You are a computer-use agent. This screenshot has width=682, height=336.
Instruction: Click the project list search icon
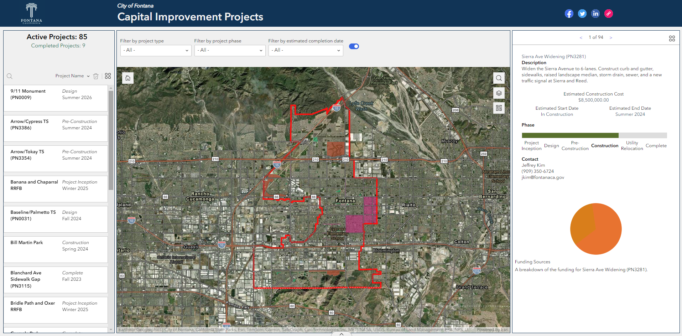point(10,76)
